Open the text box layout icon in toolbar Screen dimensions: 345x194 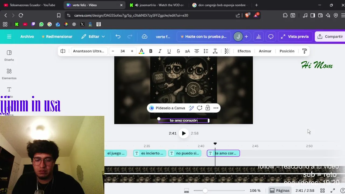pos(63,51)
